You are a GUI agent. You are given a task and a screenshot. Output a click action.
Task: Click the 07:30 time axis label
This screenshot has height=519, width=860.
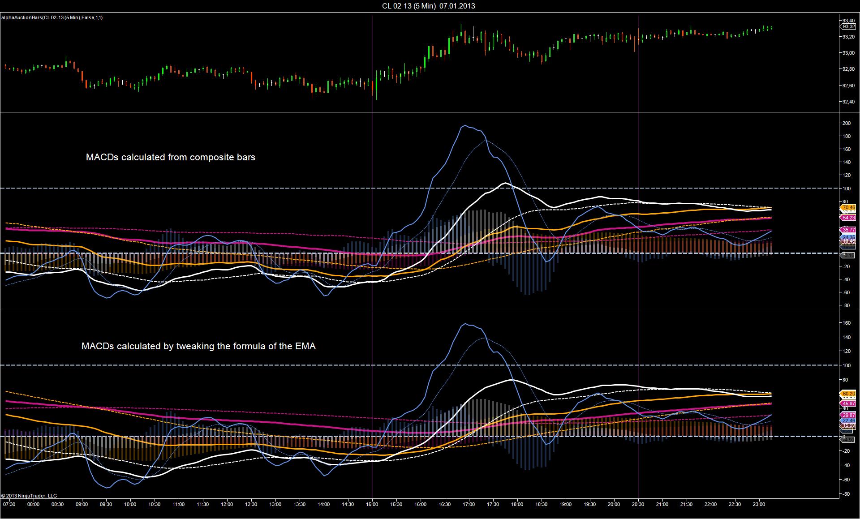9,504
